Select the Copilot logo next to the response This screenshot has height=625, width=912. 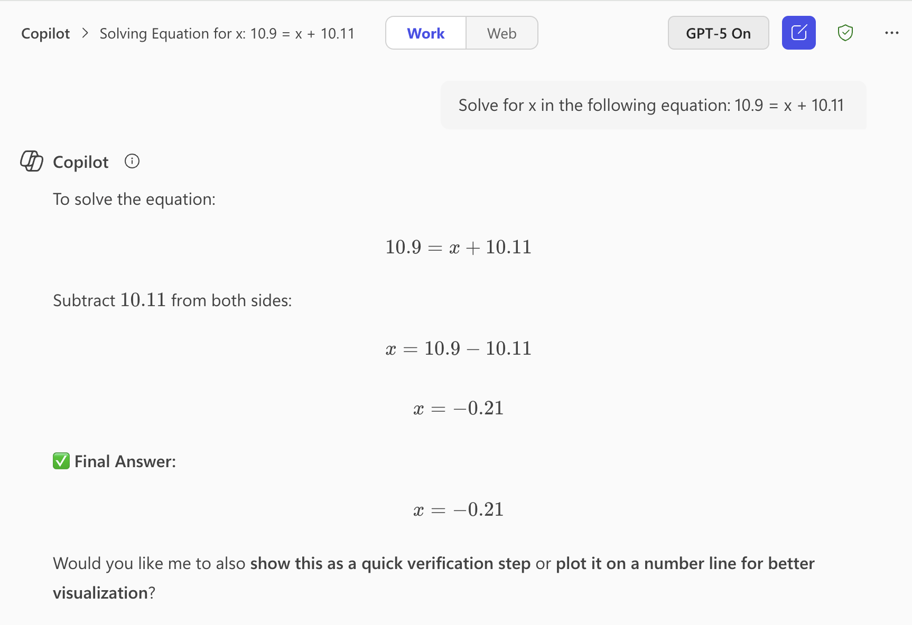click(31, 162)
